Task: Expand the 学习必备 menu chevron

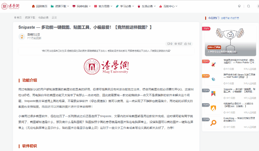Action: (133, 6)
